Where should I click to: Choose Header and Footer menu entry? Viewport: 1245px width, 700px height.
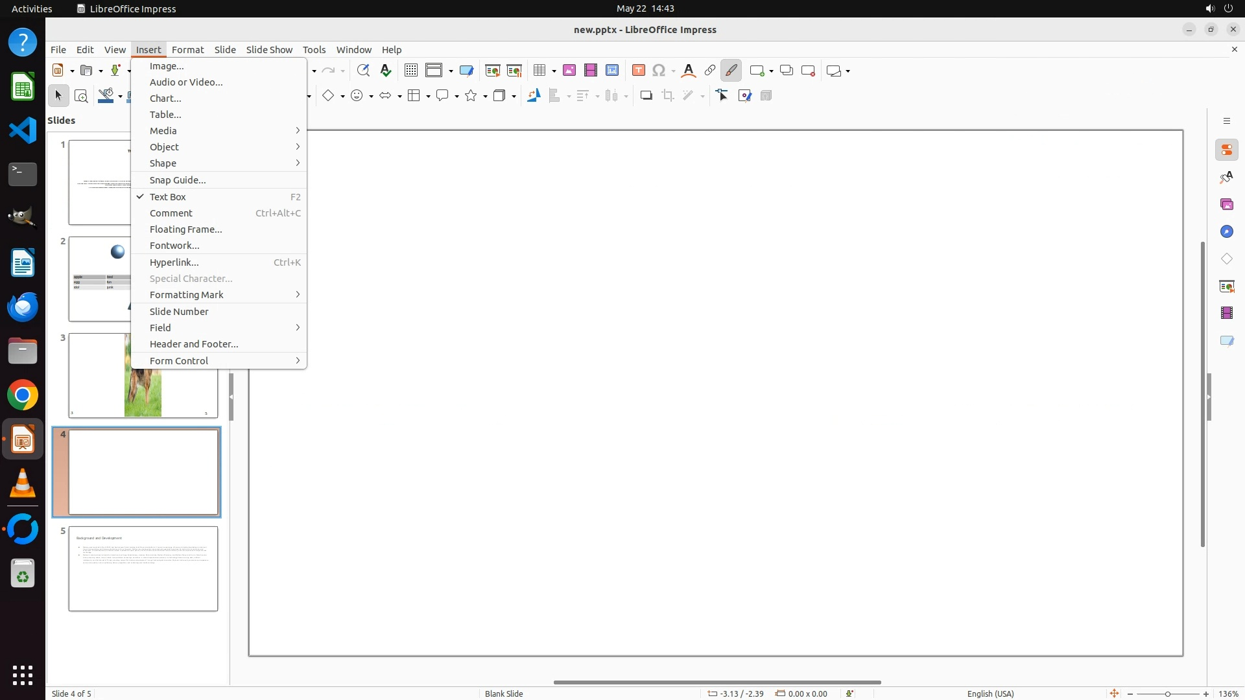pos(194,344)
